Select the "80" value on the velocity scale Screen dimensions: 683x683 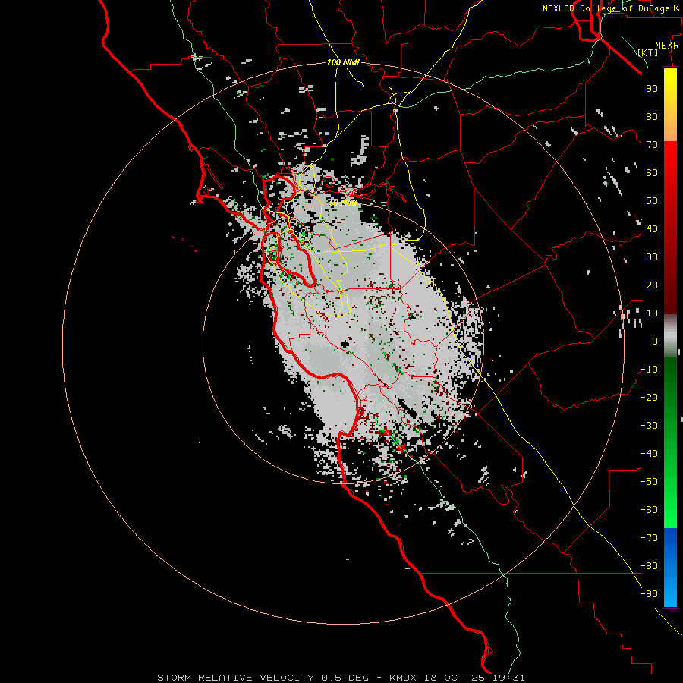[652, 116]
